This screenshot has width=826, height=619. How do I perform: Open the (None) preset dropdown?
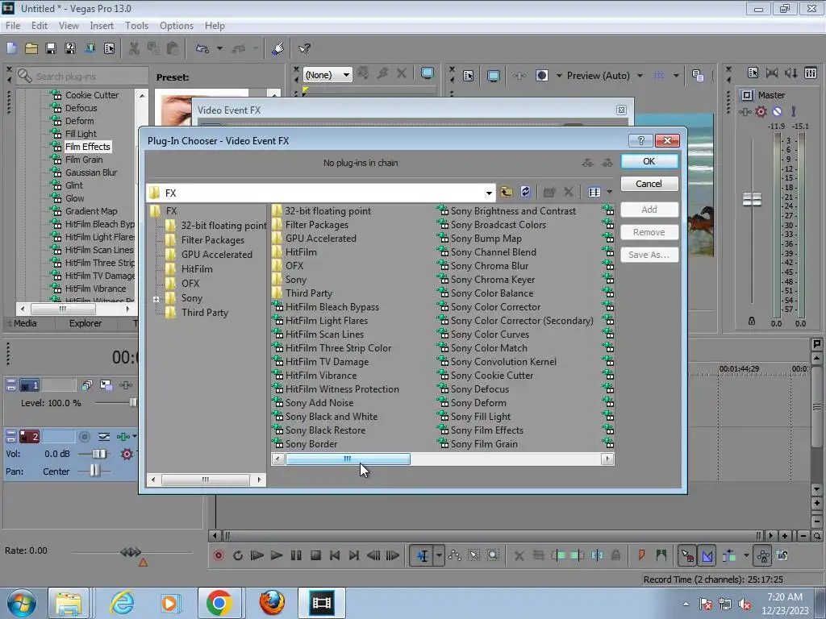tap(346, 75)
